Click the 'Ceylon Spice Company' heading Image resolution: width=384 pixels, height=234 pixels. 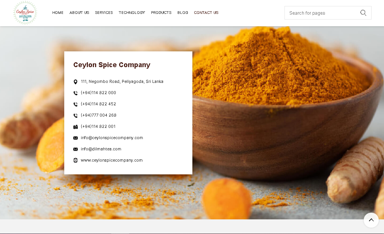click(112, 65)
